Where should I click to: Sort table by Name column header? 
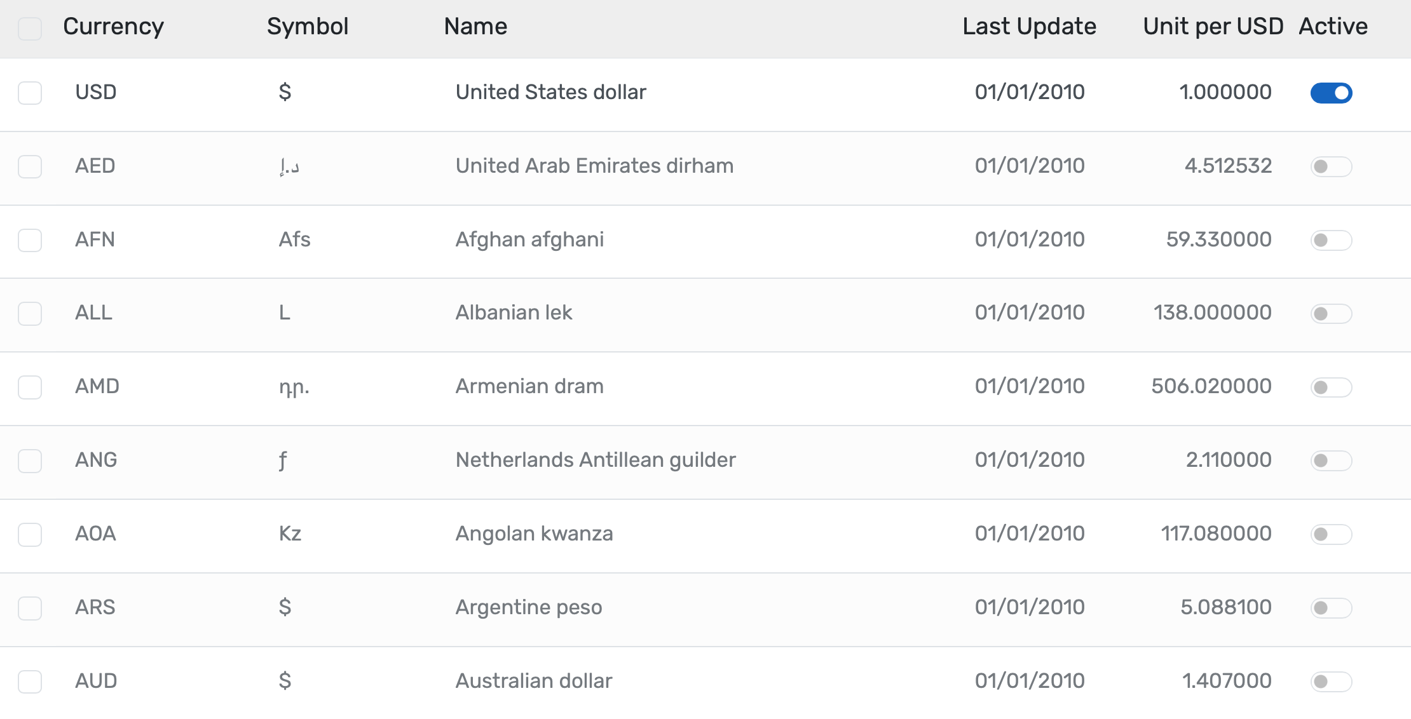(475, 27)
